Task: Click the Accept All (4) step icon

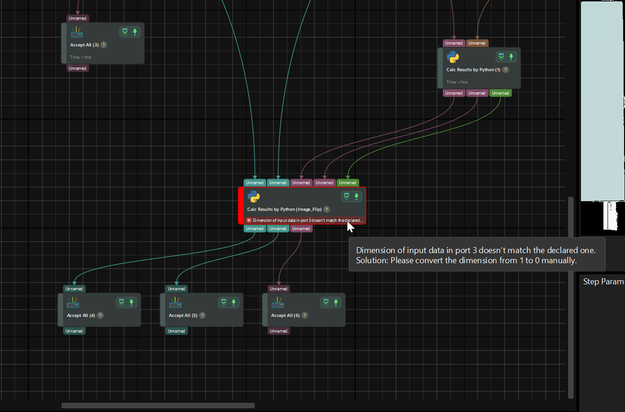Action: click(x=73, y=302)
